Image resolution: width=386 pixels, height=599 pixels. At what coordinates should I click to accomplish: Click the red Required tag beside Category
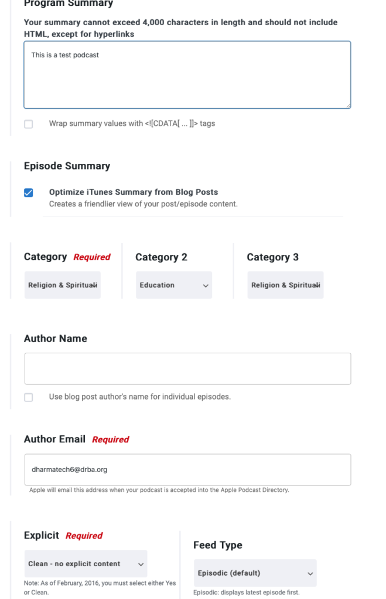pos(92,257)
